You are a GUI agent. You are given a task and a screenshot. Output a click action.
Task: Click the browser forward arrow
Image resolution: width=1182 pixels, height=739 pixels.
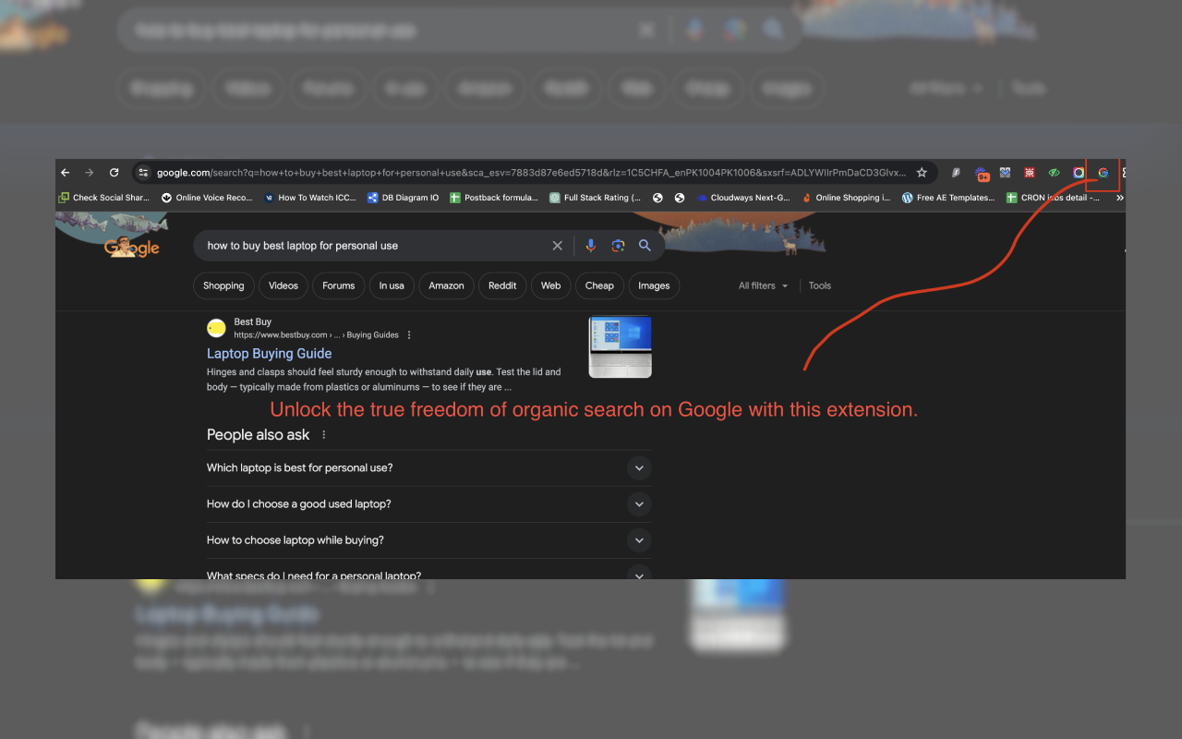point(90,173)
